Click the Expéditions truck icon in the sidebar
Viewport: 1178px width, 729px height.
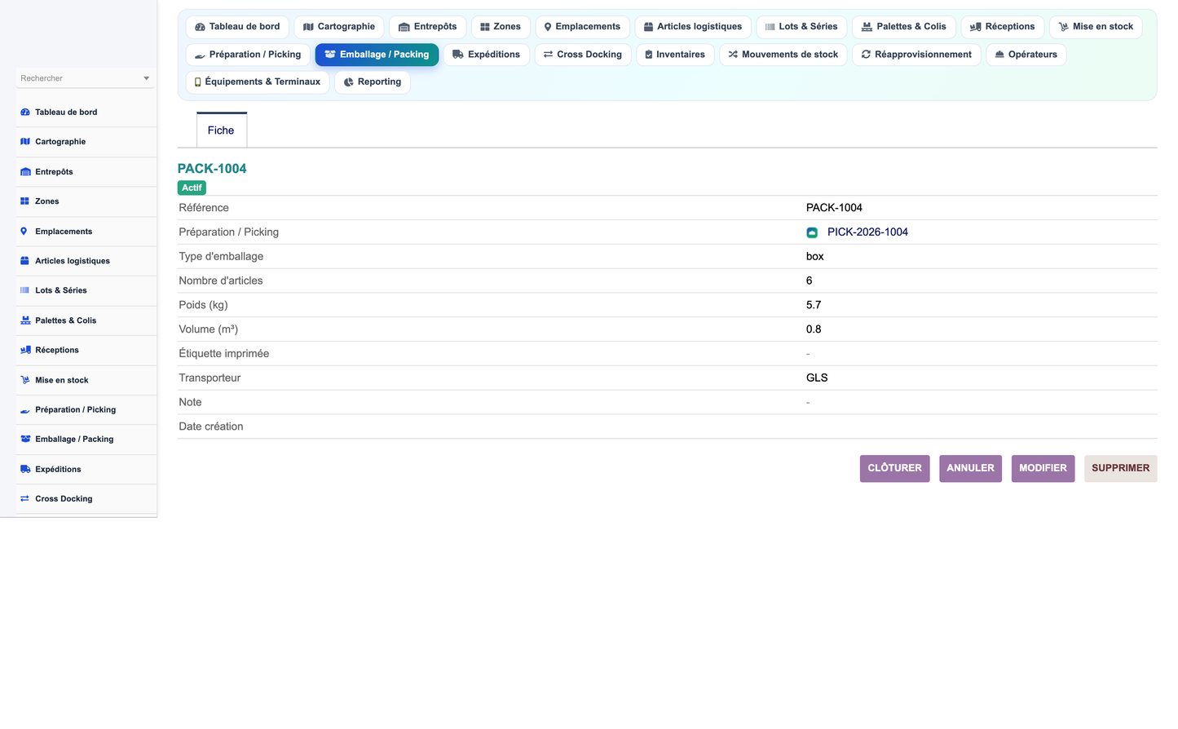click(25, 469)
